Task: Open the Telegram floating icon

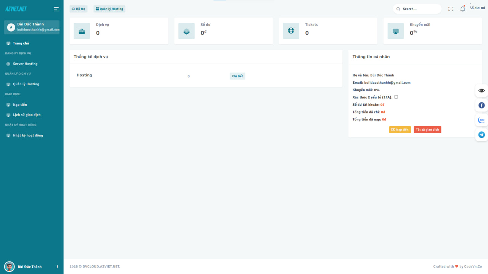Action: tap(482, 135)
